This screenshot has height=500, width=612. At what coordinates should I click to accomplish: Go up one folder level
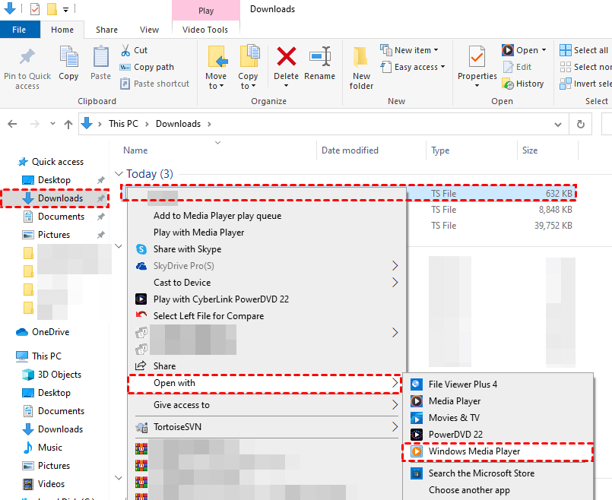(68, 124)
